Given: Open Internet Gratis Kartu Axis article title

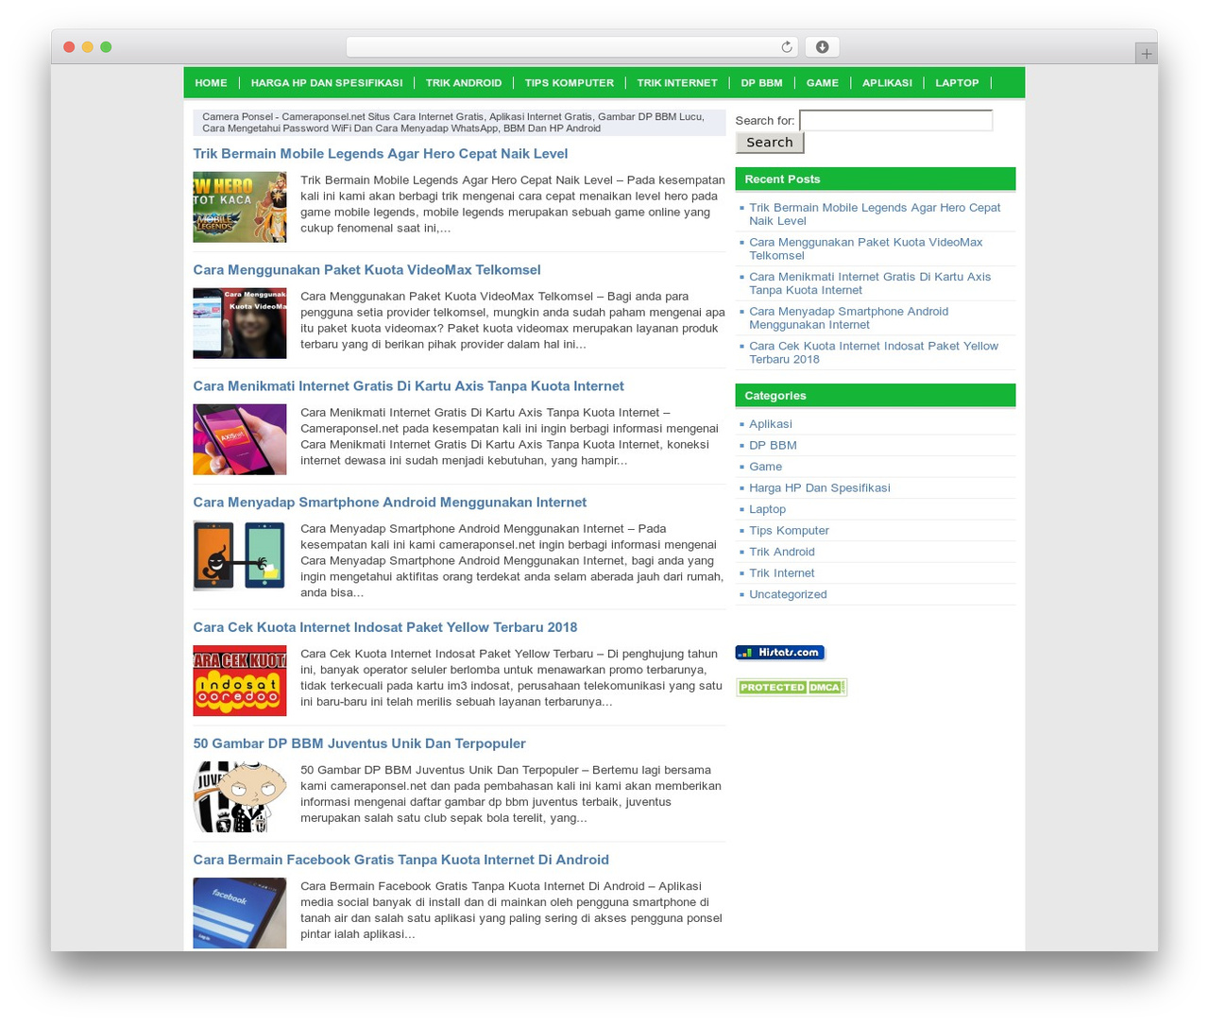Looking at the screenshot, I should pos(409,386).
